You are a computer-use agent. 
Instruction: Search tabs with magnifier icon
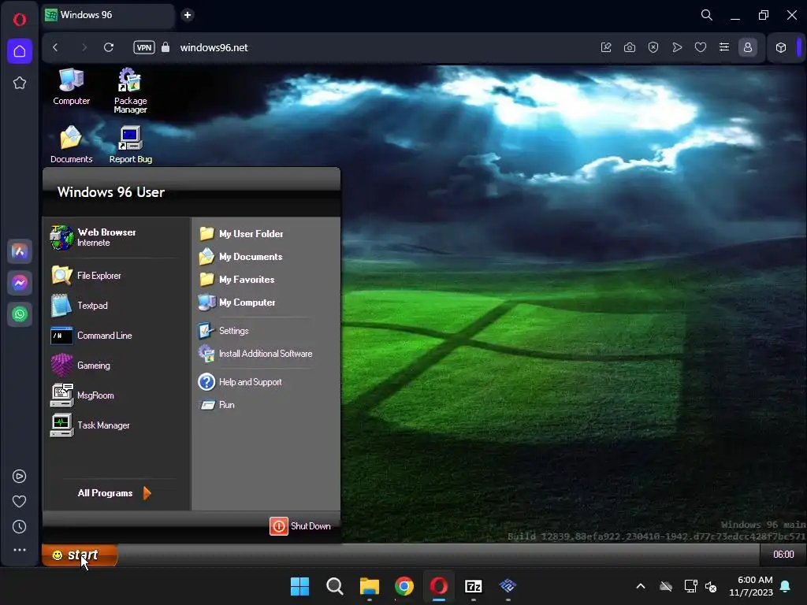(707, 15)
